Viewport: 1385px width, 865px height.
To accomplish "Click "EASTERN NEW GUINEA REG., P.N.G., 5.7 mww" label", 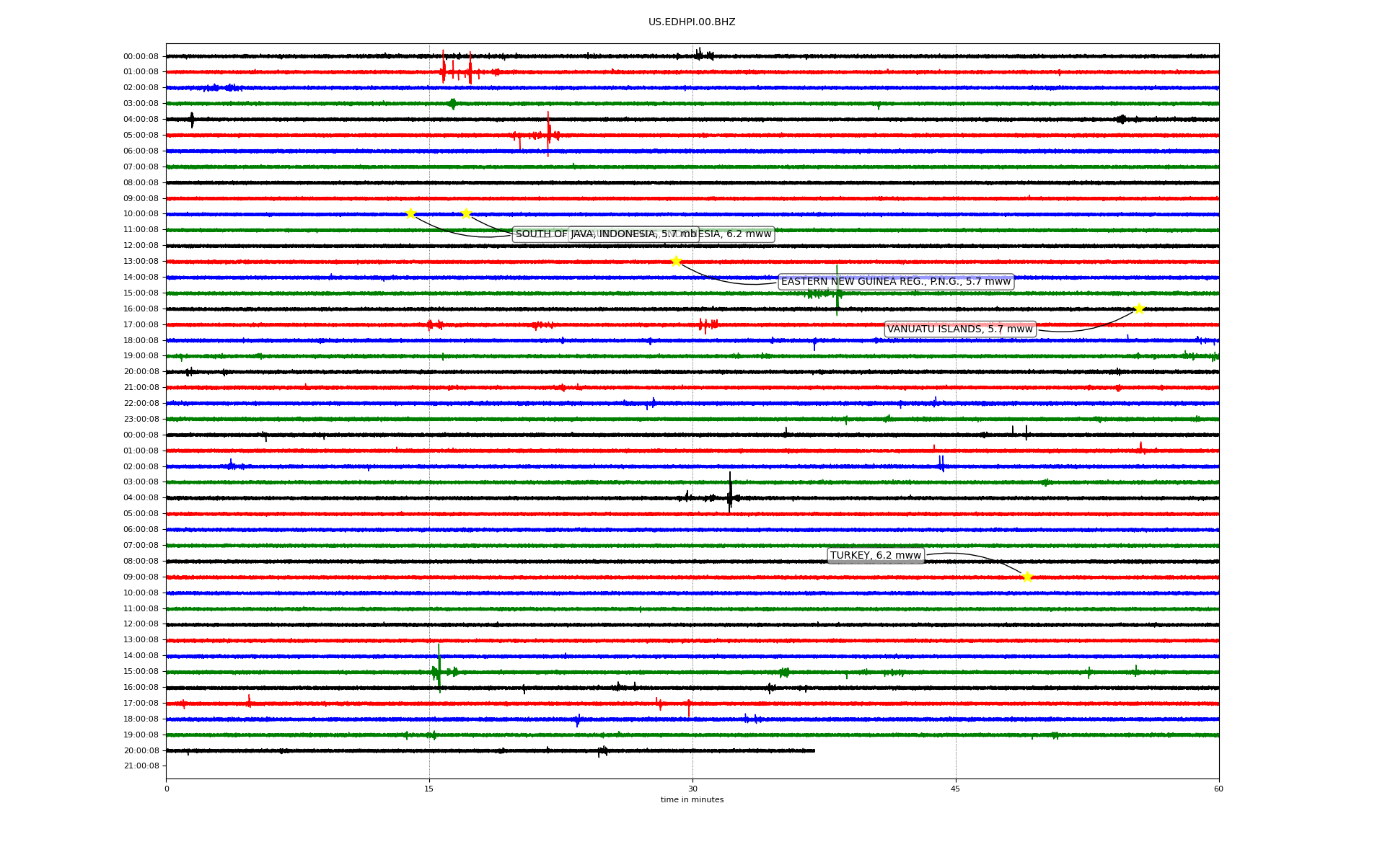I will (x=896, y=281).
